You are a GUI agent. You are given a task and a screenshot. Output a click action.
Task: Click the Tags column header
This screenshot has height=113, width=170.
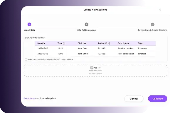(x=140, y=43)
